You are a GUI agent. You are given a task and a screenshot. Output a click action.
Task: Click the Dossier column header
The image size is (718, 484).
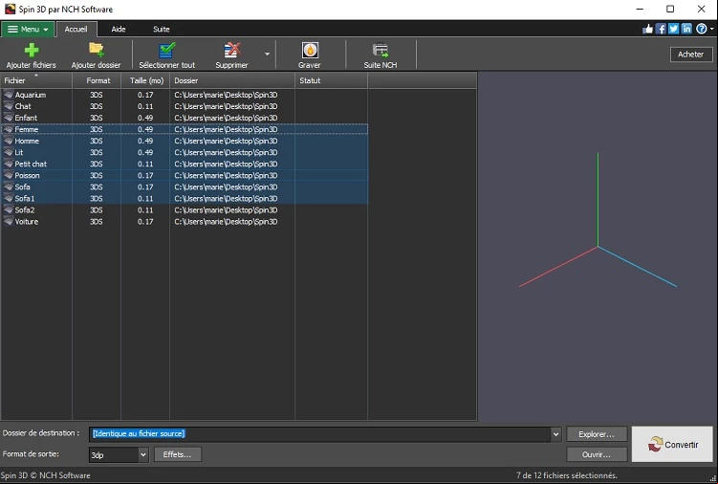[x=232, y=80]
